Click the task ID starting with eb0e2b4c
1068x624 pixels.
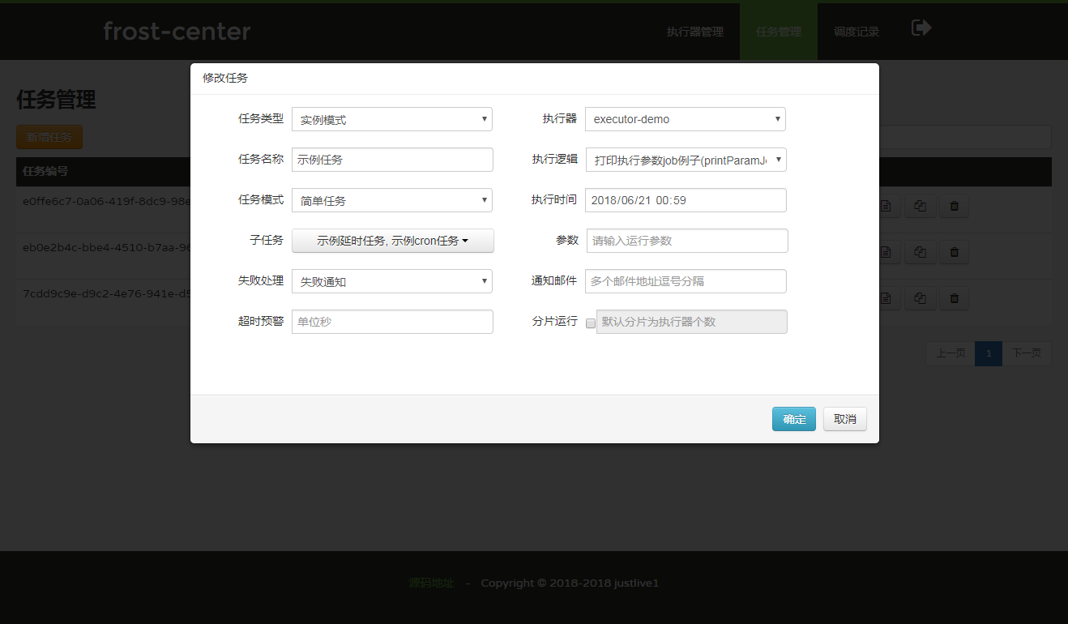pyautogui.click(x=106, y=247)
